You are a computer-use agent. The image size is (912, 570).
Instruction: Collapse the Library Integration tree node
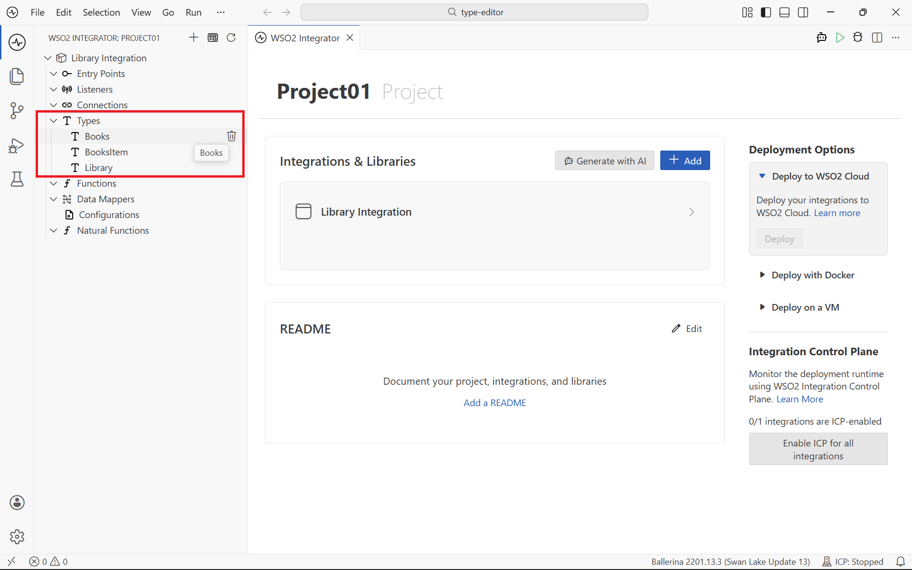48,58
